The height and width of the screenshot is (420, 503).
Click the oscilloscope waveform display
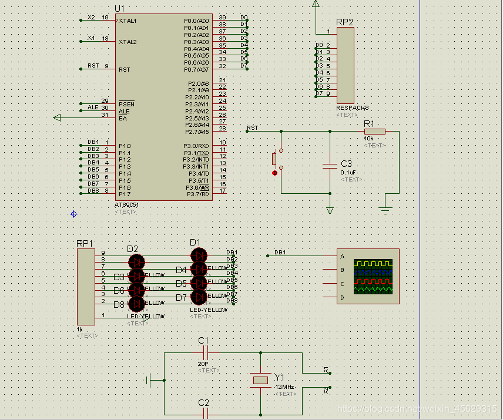coord(373,276)
